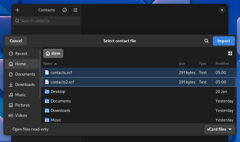This screenshot has width=240, height=142.
Task: Go to Pictures in the sidebar
Action: pyautogui.click(x=22, y=105)
